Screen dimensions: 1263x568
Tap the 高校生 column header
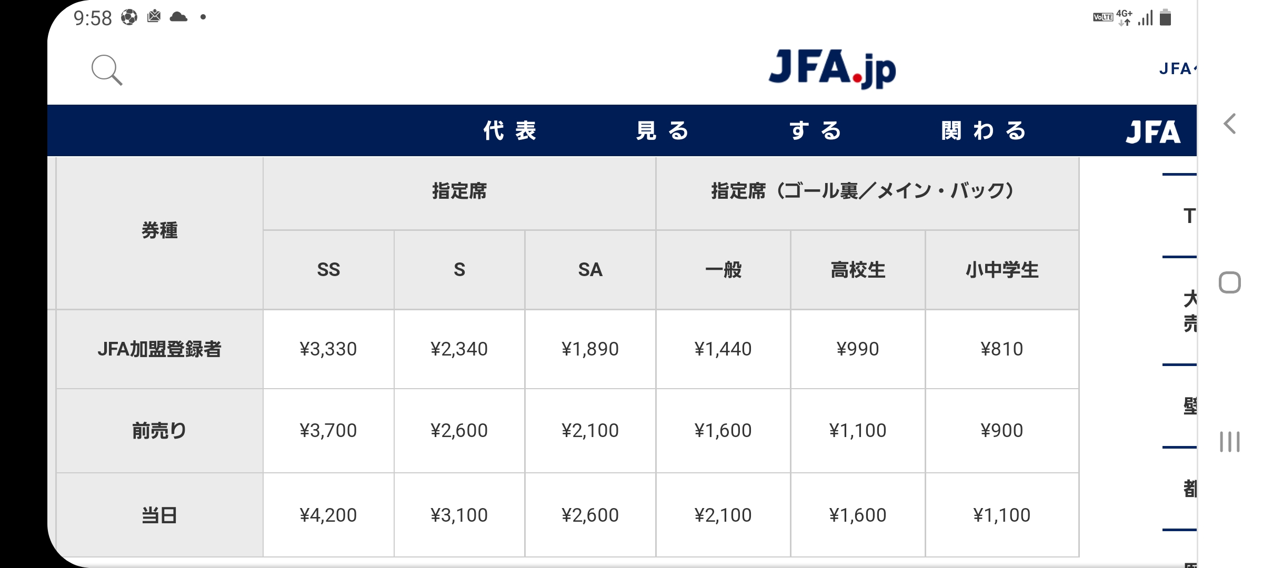point(858,270)
